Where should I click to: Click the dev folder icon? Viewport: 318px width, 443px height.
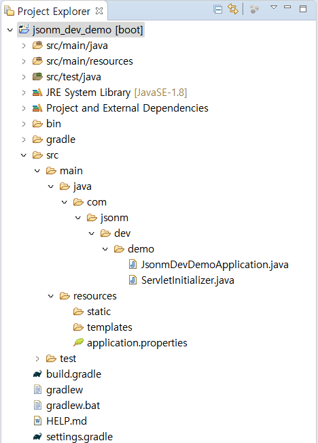(x=105, y=233)
